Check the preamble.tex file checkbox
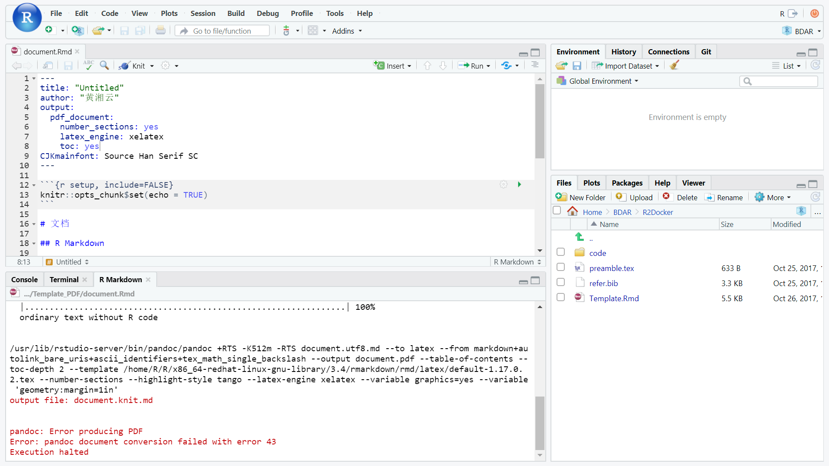The image size is (829, 466). 560,268
